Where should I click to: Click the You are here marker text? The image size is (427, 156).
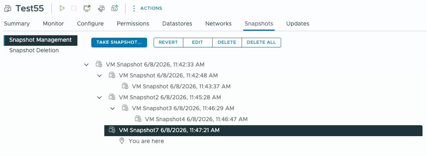(x=146, y=141)
